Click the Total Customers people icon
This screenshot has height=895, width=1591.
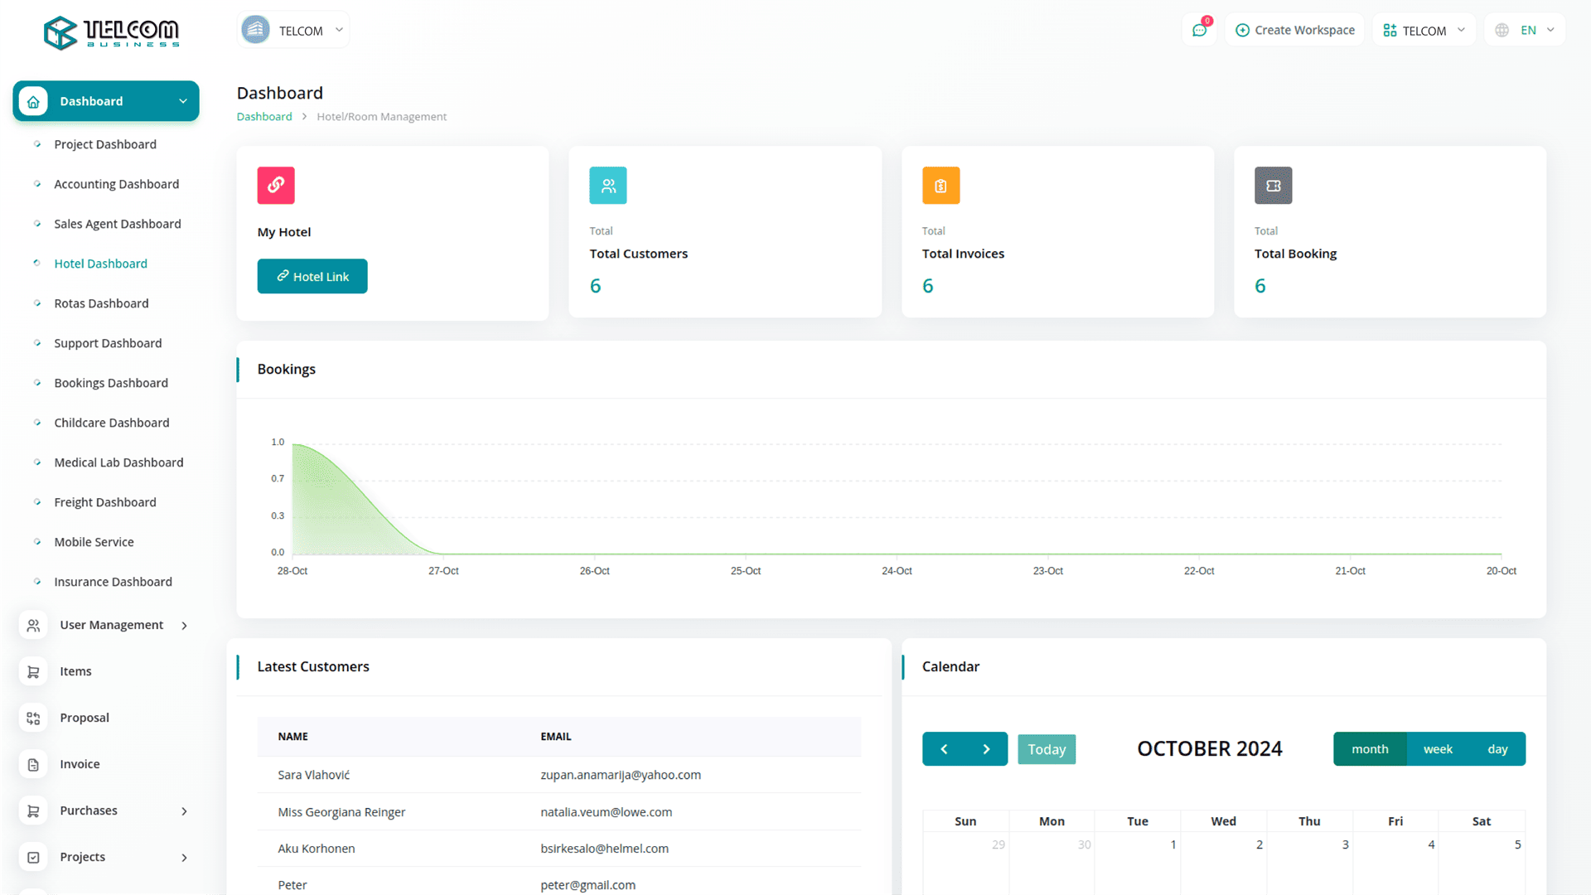tap(608, 186)
